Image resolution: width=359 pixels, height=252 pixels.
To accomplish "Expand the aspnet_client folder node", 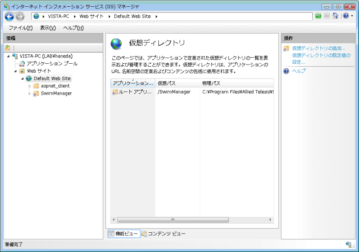I will (x=30, y=86).
